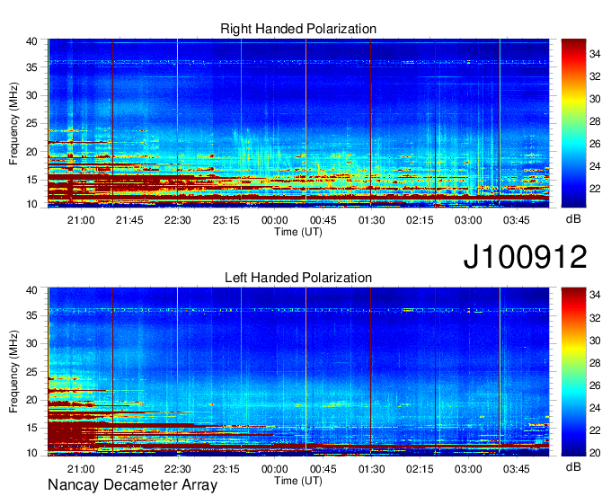
Task: Click the 02:15 time tick of Left Handed plot
Action: 420,469
